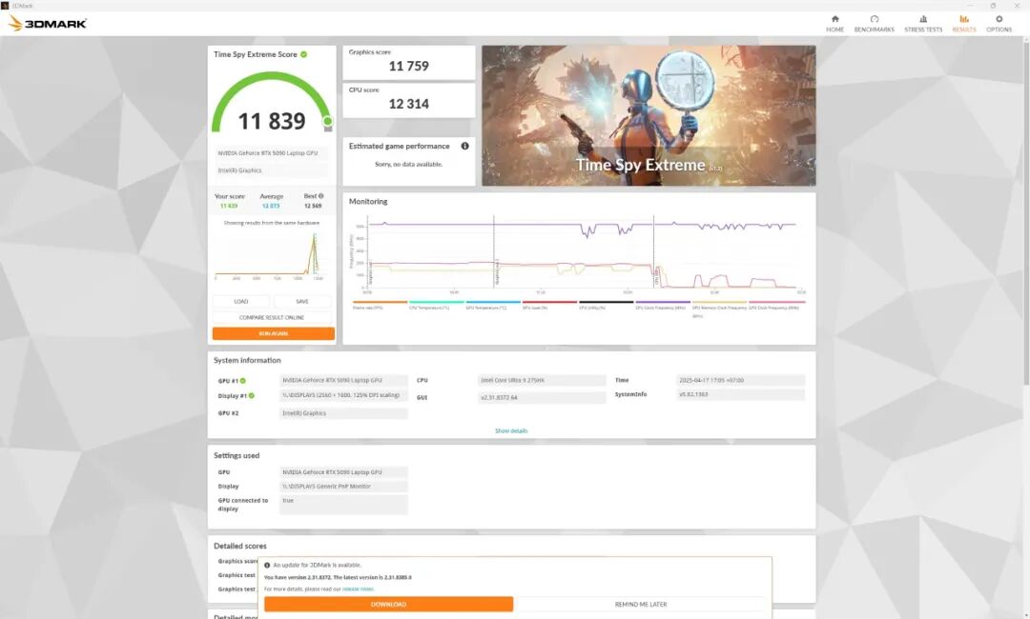The height and width of the screenshot is (619, 1030).
Task: Click the SAVE button
Action: pyautogui.click(x=302, y=302)
